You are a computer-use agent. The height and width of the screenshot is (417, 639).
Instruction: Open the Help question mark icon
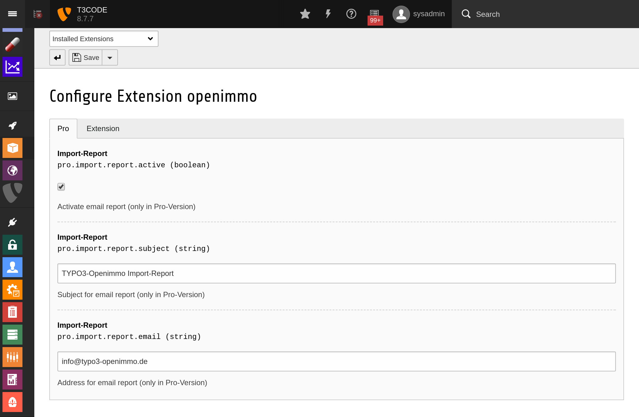click(x=351, y=14)
